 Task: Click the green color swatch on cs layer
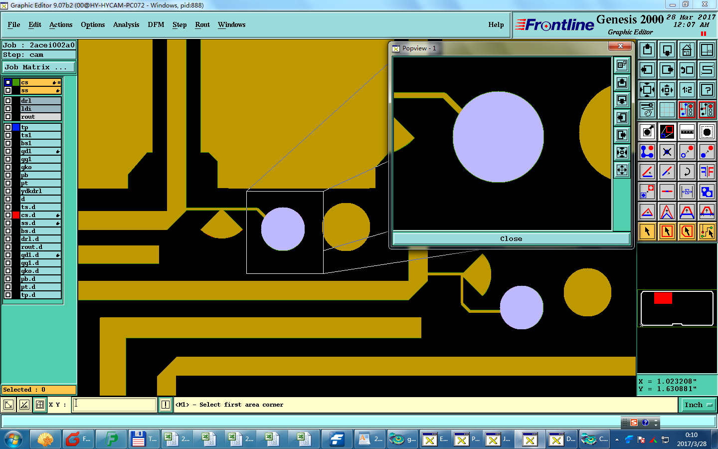(16, 82)
